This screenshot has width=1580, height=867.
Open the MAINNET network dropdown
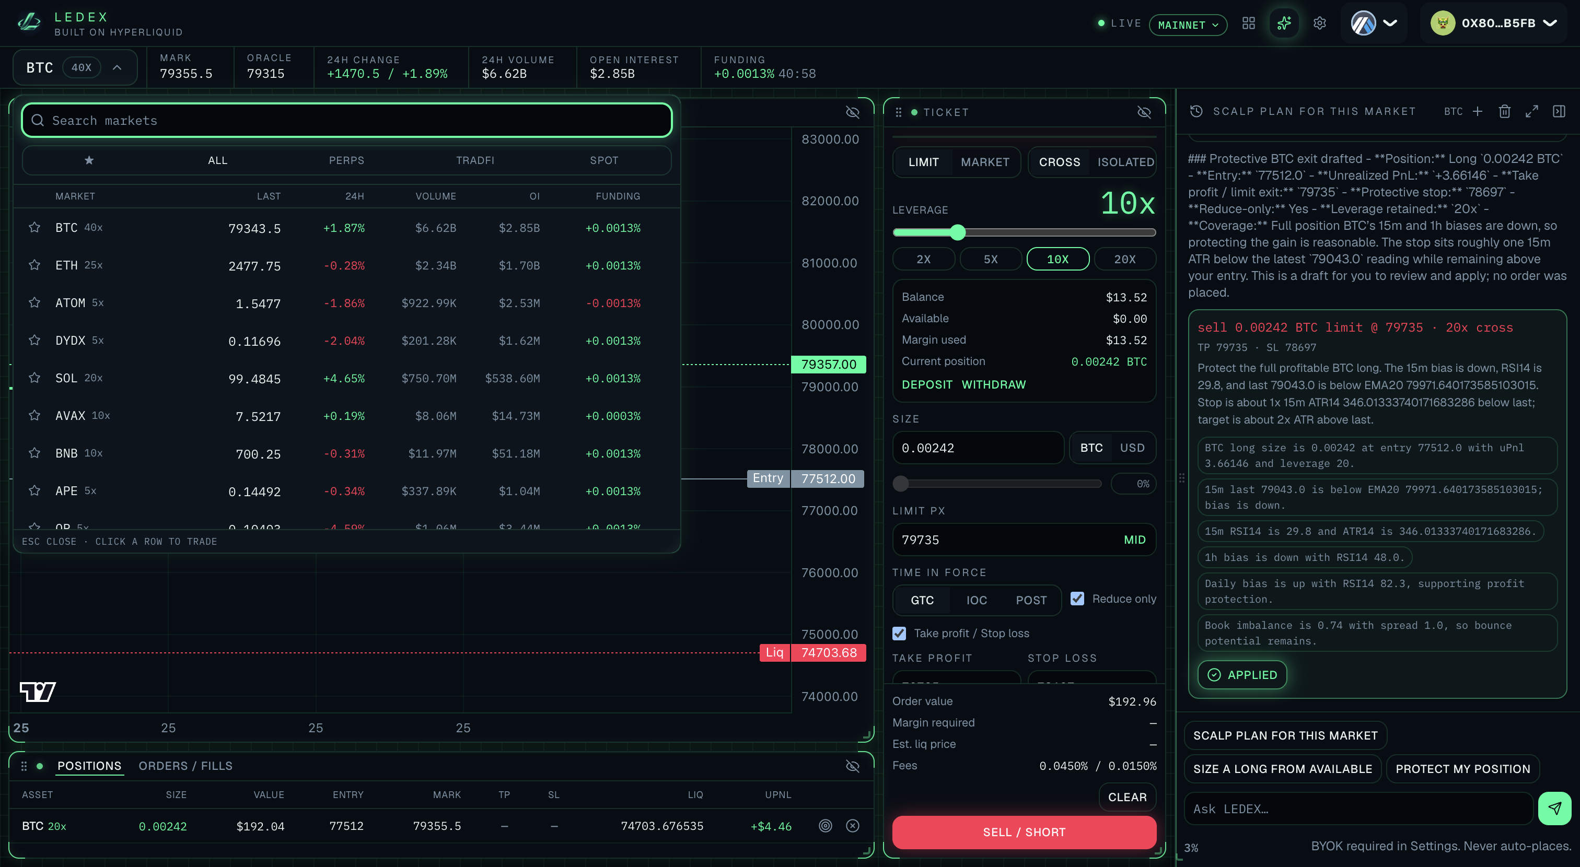[x=1188, y=25]
